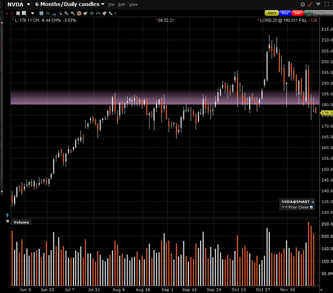Click the zoom-in magnifier tool

click(67, 13)
